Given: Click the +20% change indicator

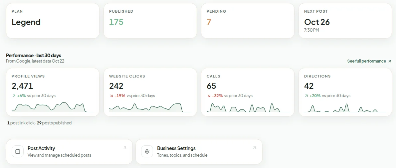Looking at the screenshot, I should tap(315, 96).
